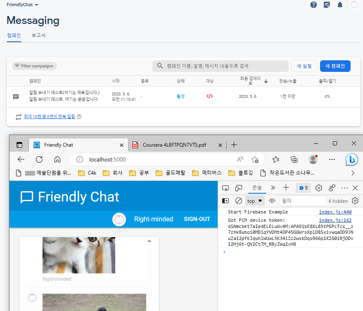
Task: Select the 콘솔 DevTools tab
Action: (x=257, y=188)
